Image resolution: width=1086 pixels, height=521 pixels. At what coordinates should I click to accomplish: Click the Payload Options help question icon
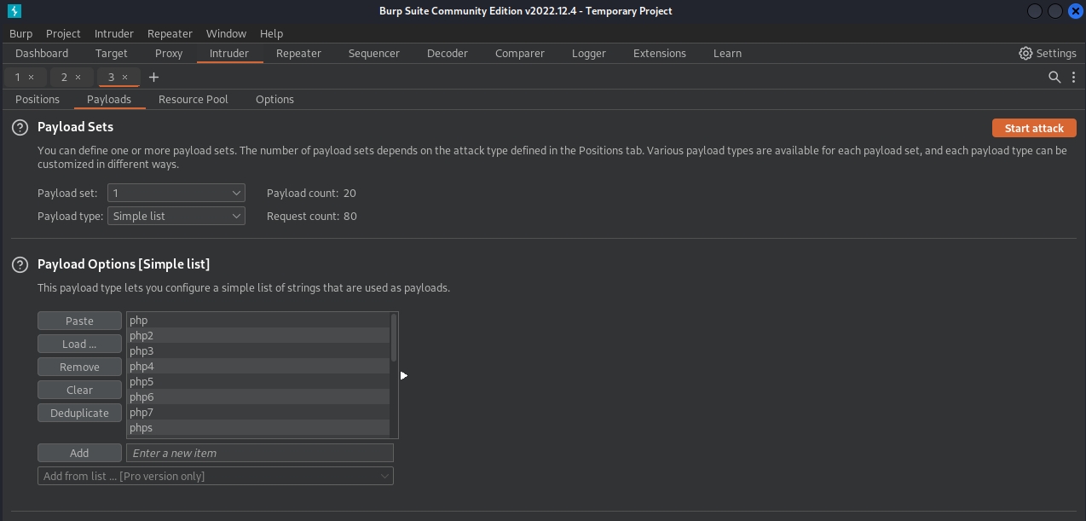coord(20,264)
